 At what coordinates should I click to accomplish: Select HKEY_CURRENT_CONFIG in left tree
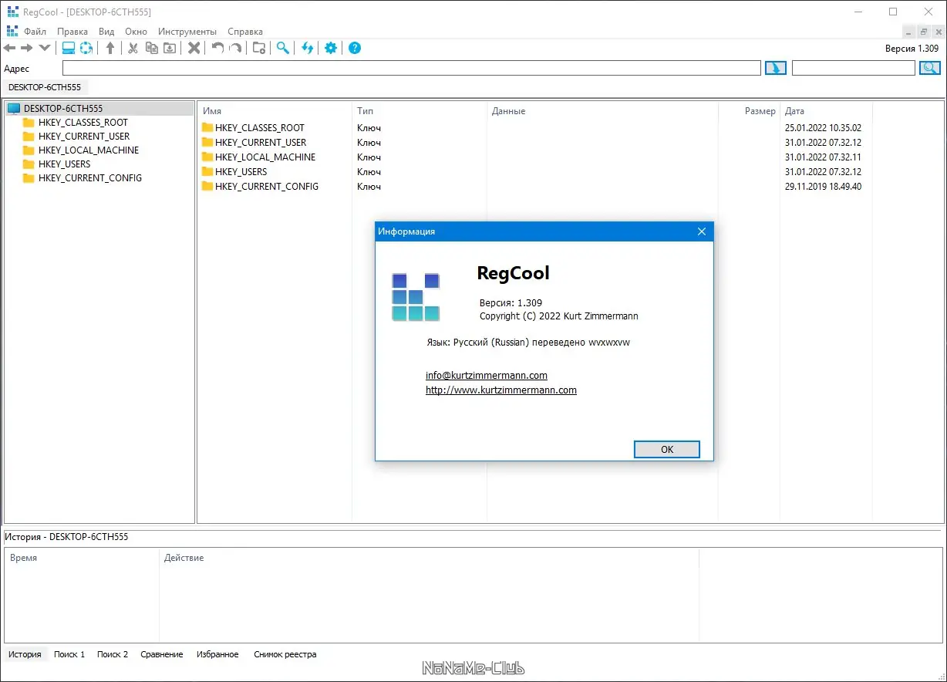pyautogui.click(x=90, y=178)
